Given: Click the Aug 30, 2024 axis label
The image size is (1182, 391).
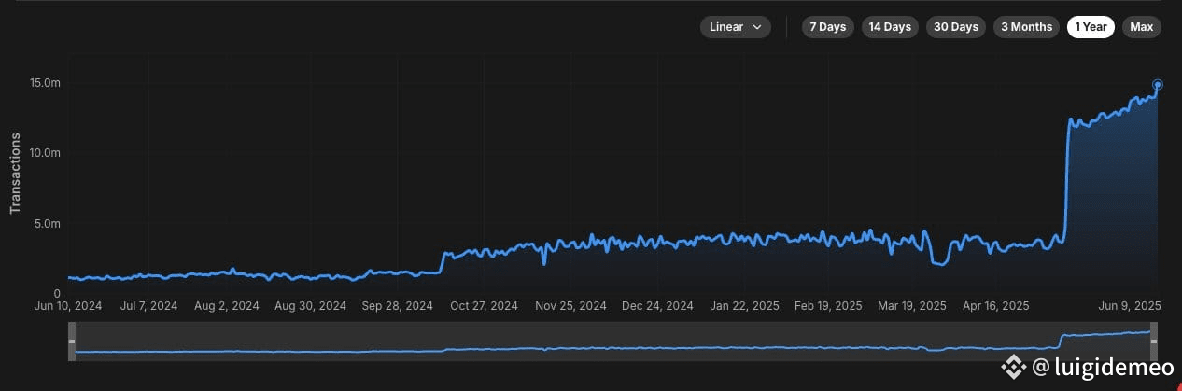Looking at the screenshot, I should coord(312,305).
